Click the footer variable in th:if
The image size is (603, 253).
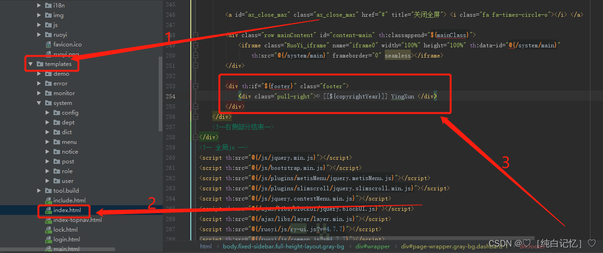(281, 86)
